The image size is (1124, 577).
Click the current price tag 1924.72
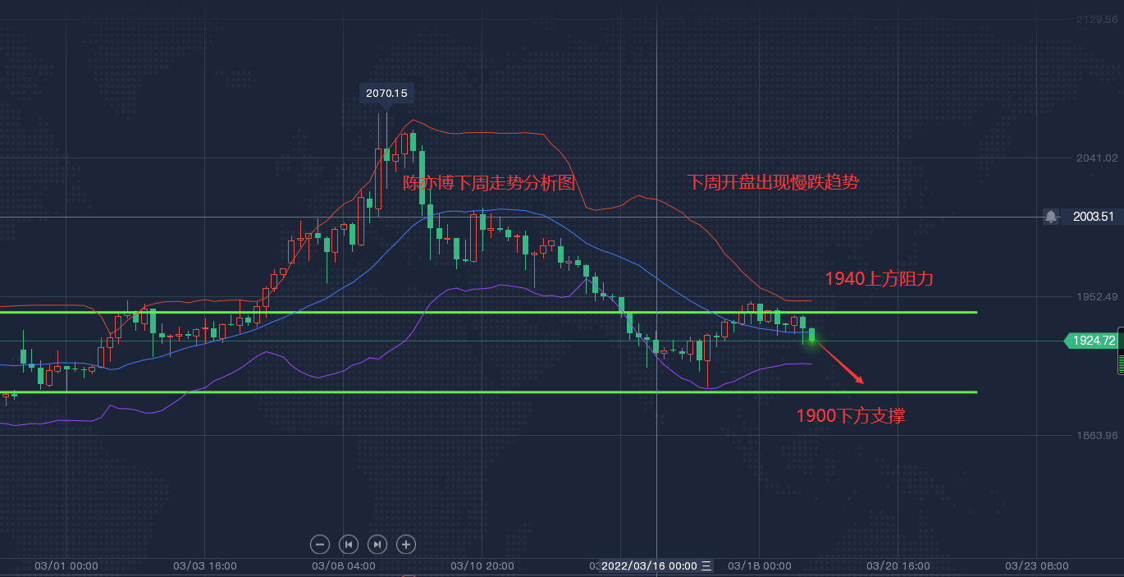pyautogui.click(x=1093, y=340)
